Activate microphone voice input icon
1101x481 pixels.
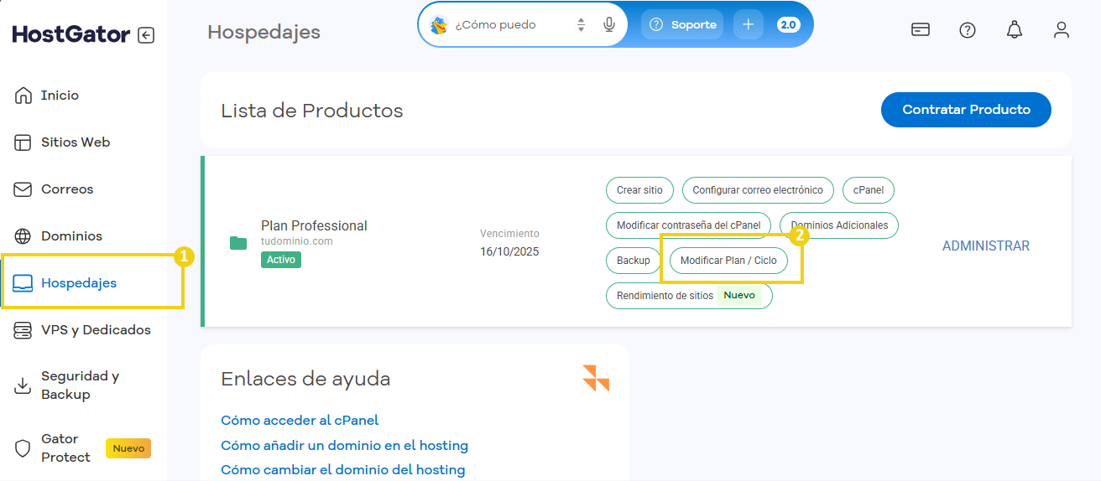pyautogui.click(x=609, y=25)
